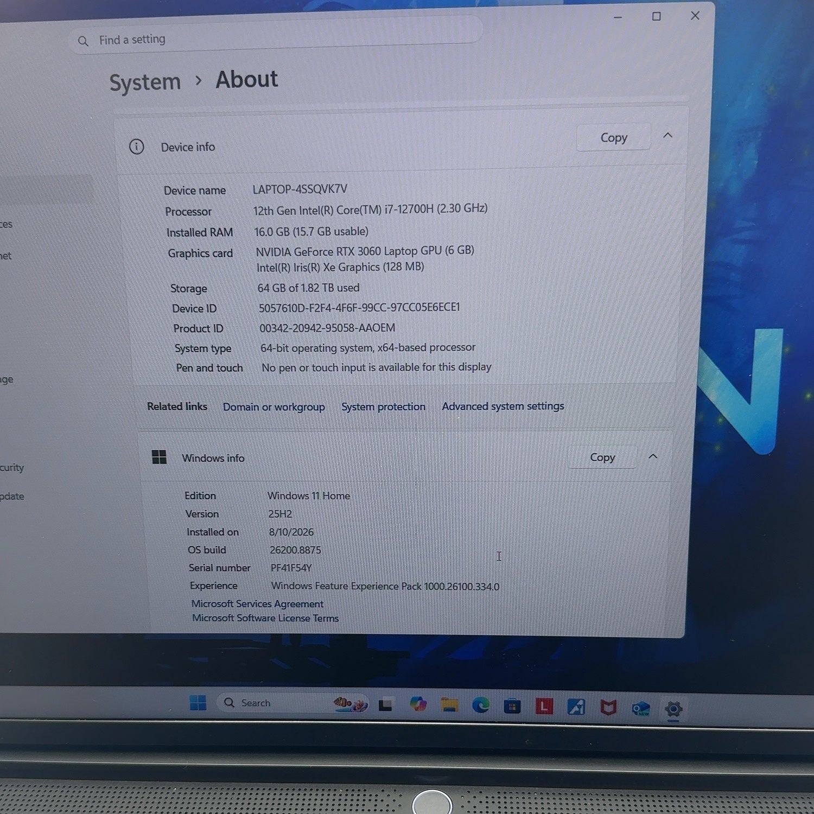Open the System protection link
This screenshot has height=814, width=814.
tap(383, 406)
